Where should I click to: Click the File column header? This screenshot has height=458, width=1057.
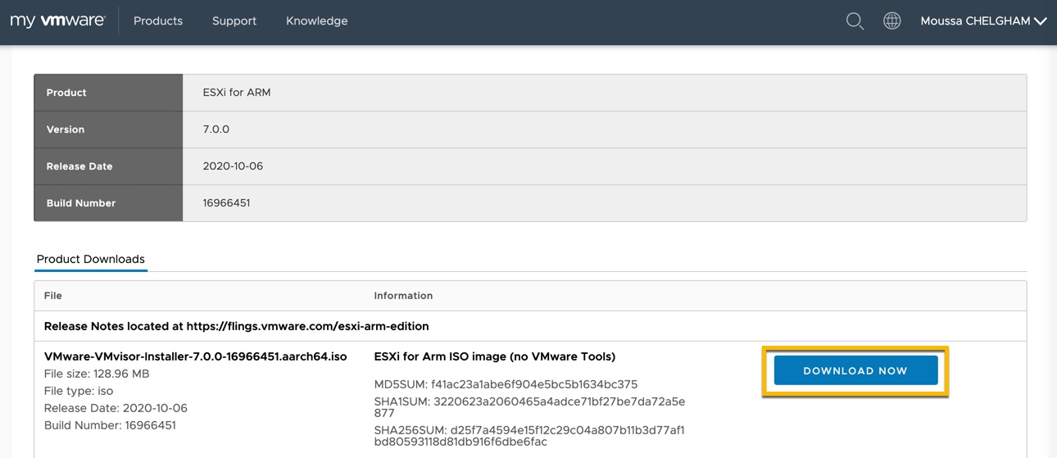(x=52, y=296)
